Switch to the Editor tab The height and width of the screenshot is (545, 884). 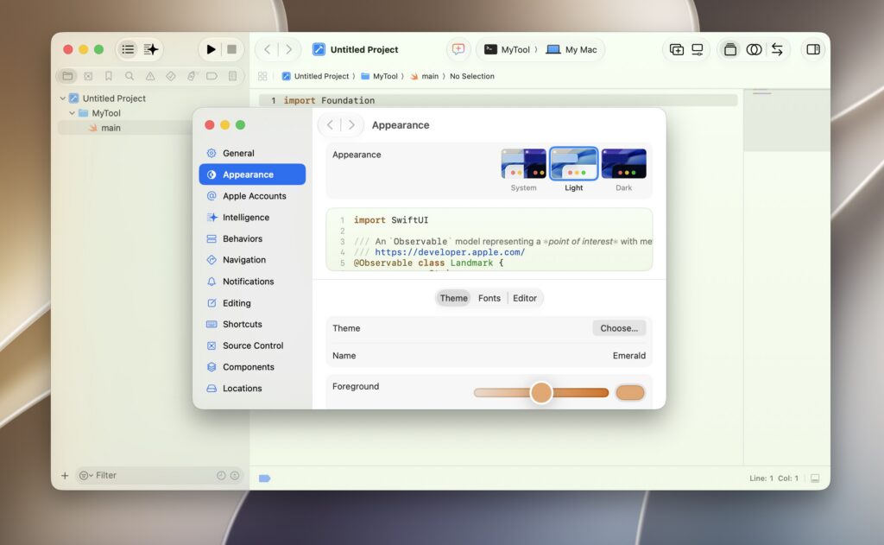click(525, 298)
